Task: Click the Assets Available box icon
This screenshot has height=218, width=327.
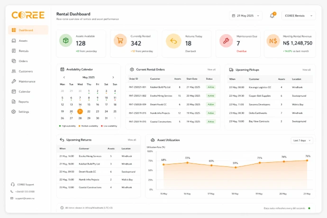Action: [x=66, y=40]
